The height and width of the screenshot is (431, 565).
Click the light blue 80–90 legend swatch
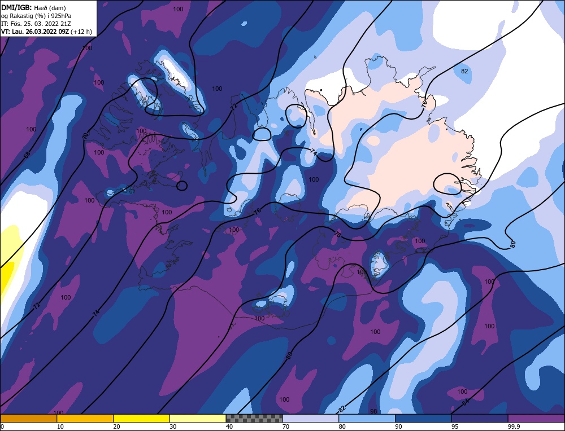point(367,419)
